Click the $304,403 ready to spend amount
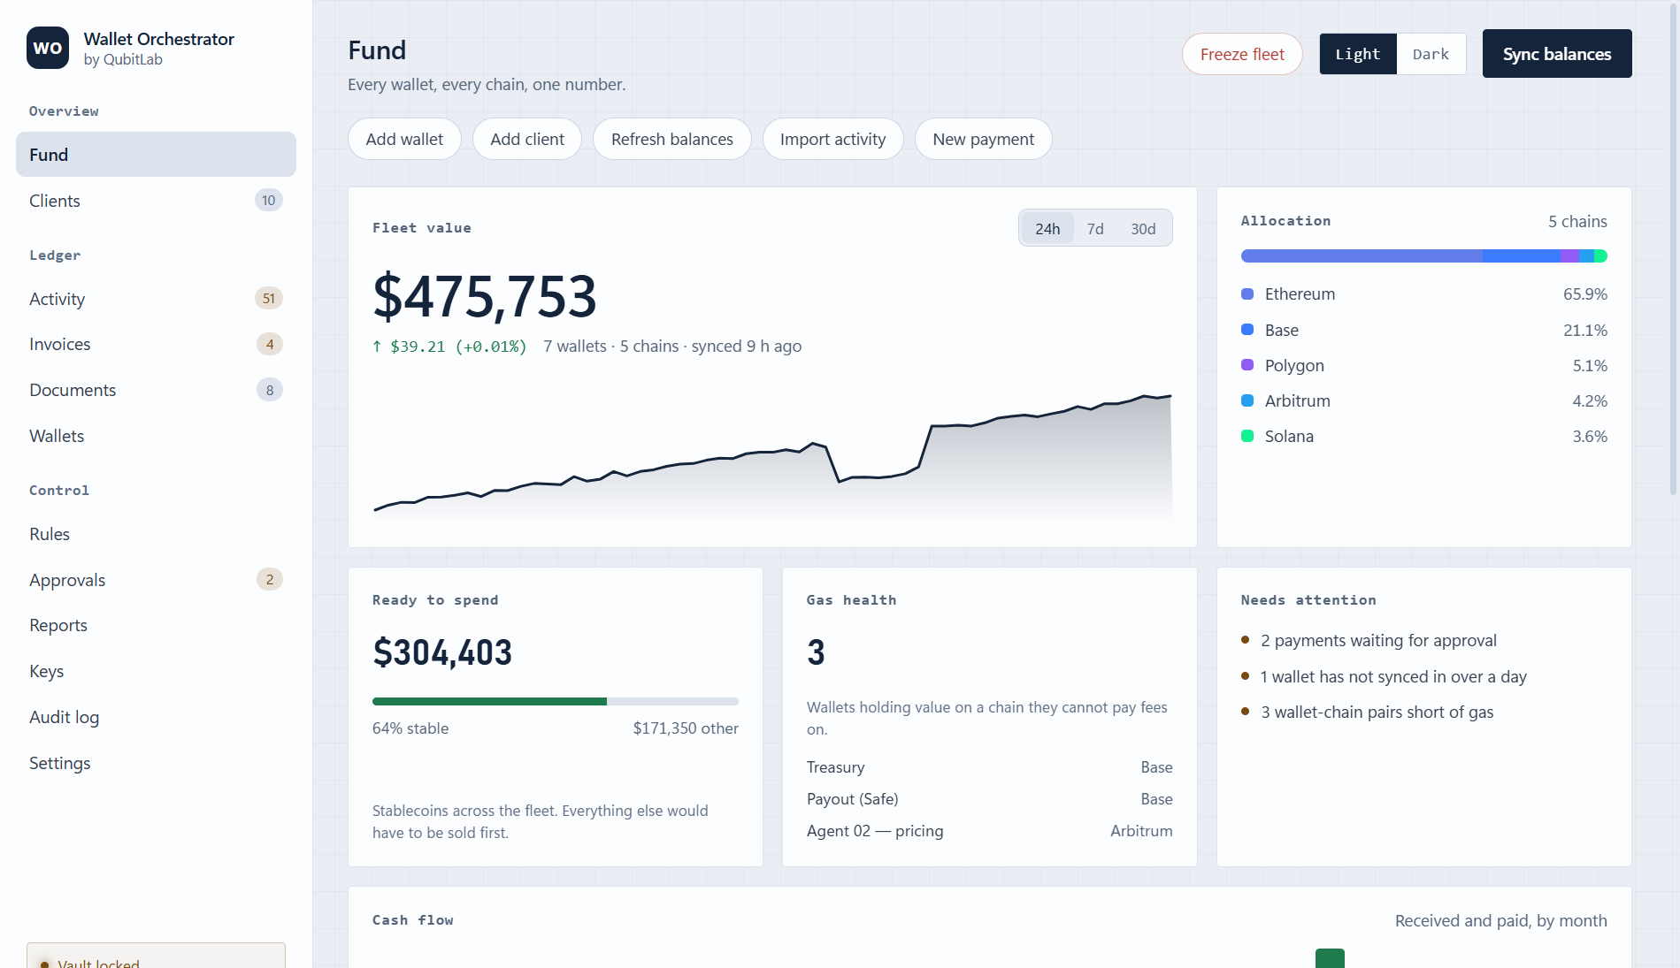The width and height of the screenshot is (1680, 968). (442, 652)
